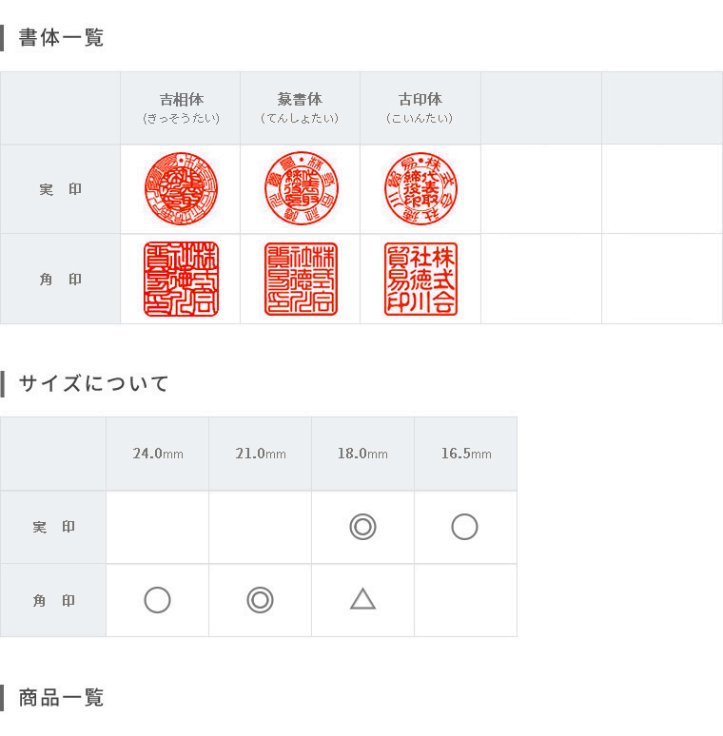Click the double circle for 角印 21.0mm
This screenshot has width=723, height=736.
pyautogui.click(x=260, y=600)
